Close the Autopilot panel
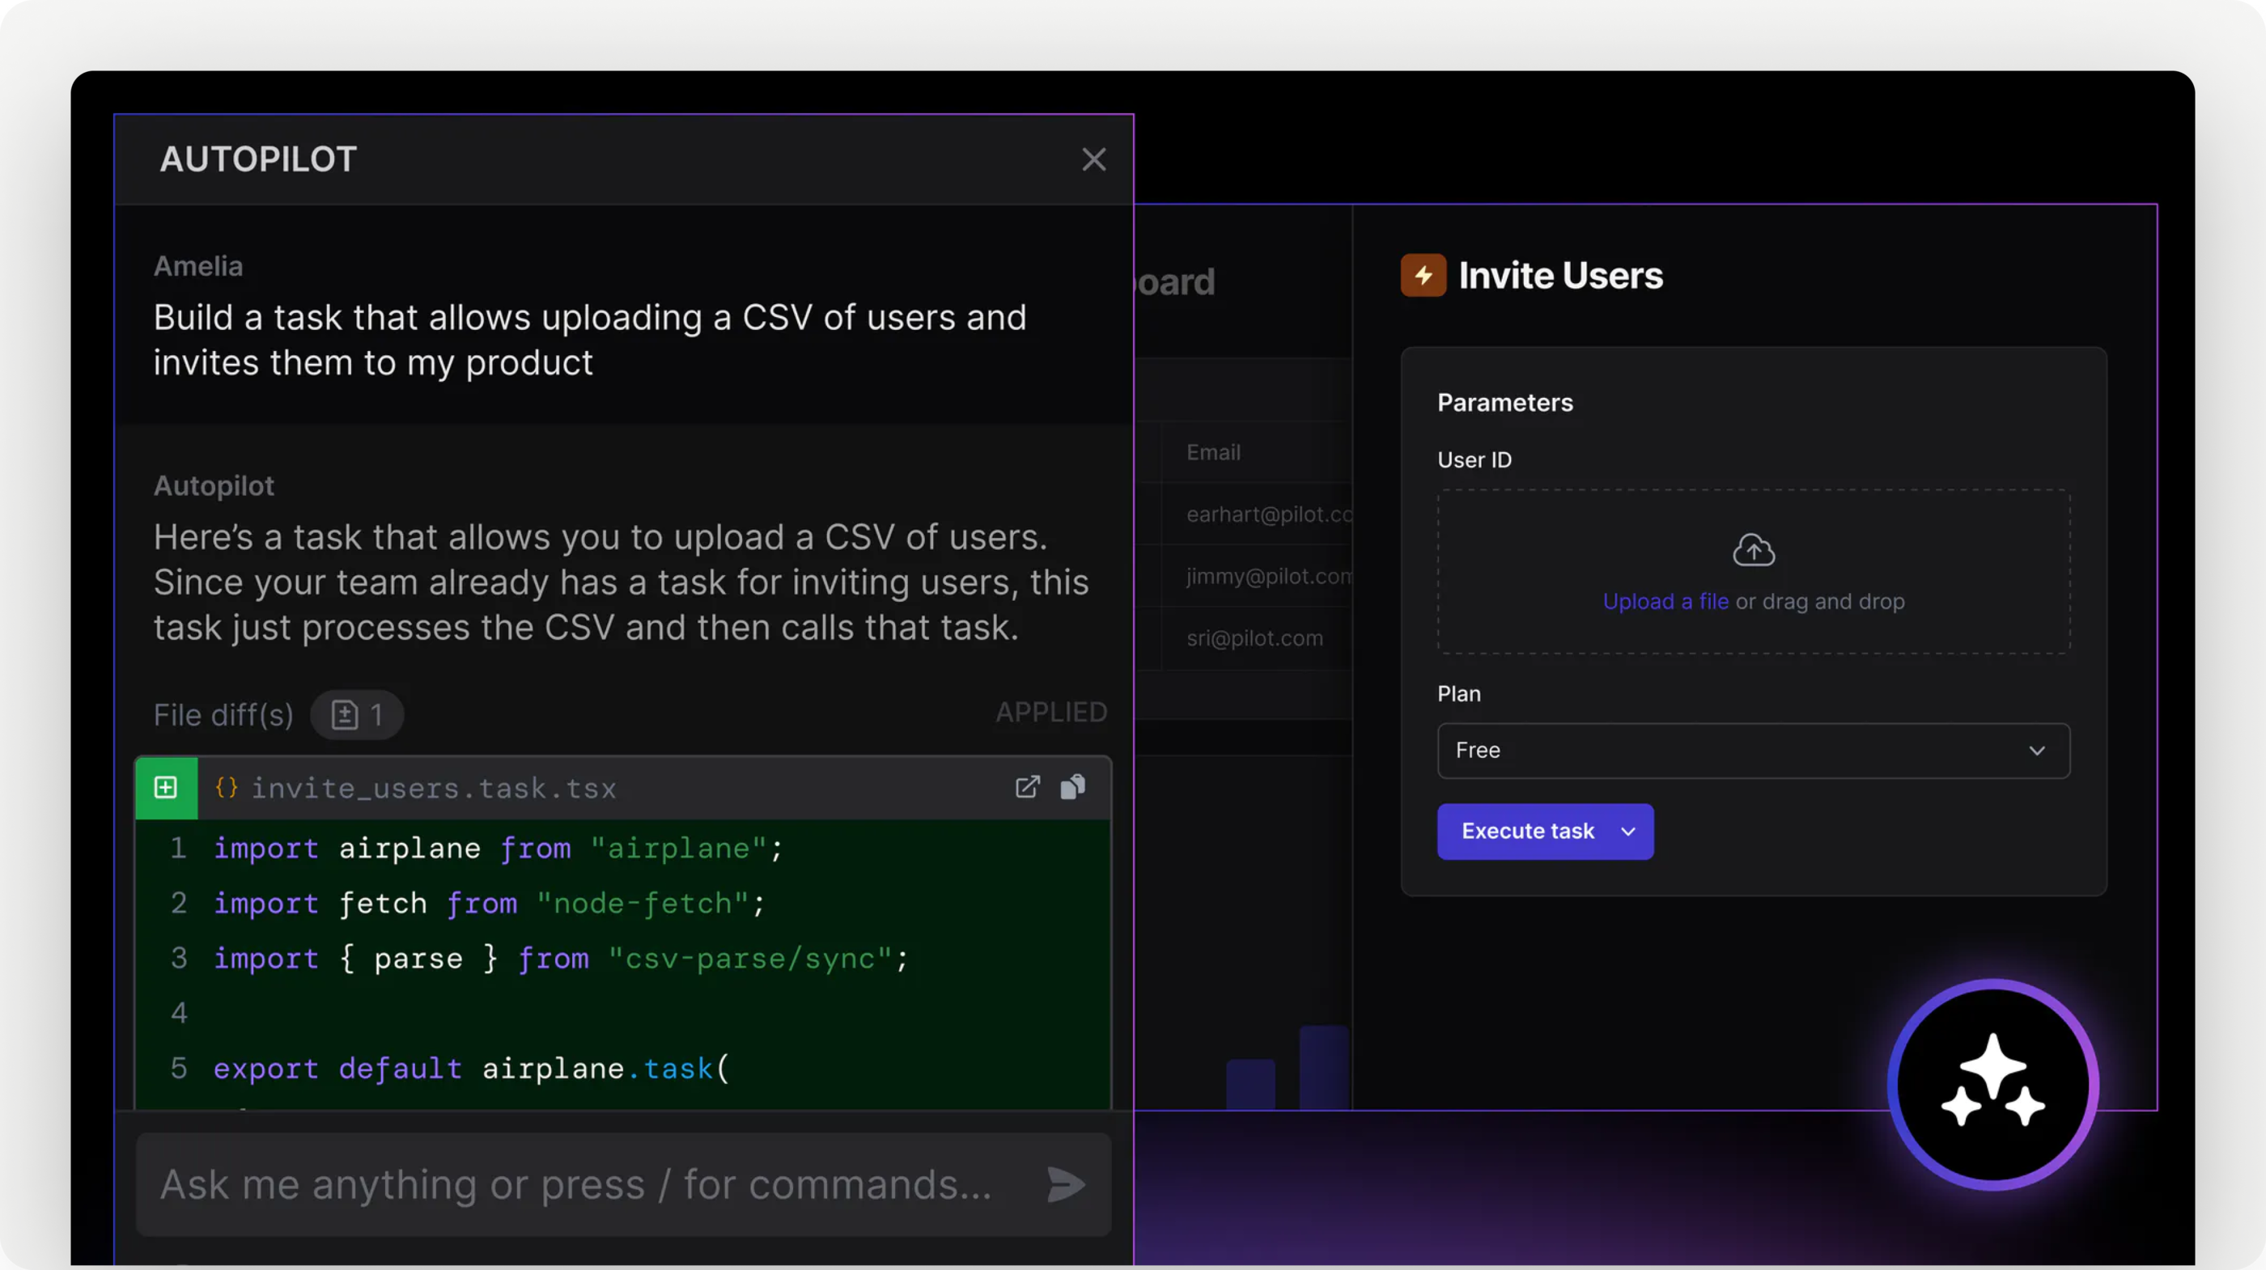The height and width of the screenshot is (1270, 2266). coord(1093,159)
